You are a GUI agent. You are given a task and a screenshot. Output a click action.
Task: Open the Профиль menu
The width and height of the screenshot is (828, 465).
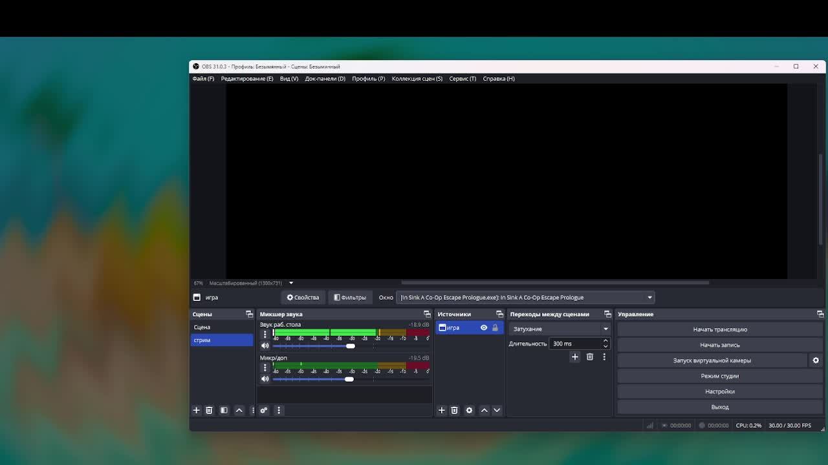point(369,79)
